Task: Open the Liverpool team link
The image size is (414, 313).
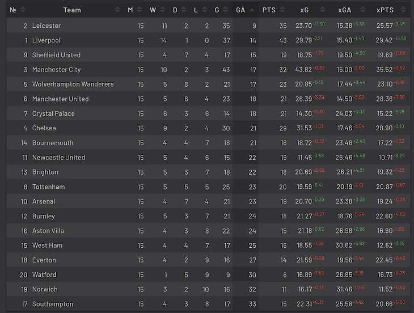Action: [x=47, y=41]
